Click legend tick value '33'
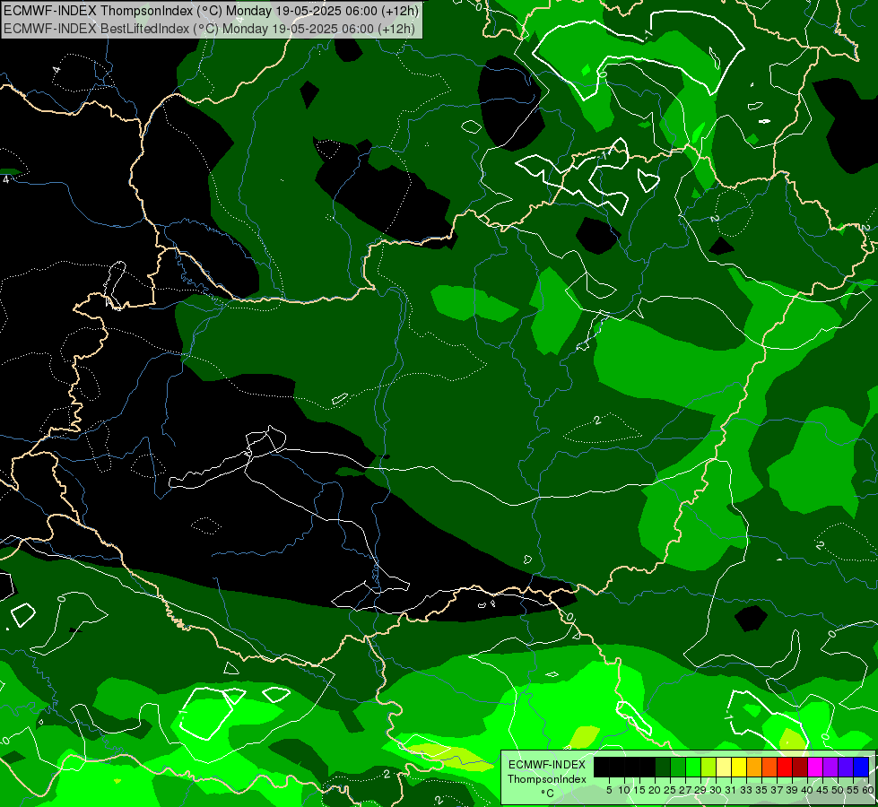Image resolution: width=878 pixels, height=807 pixels. [746, 790]
